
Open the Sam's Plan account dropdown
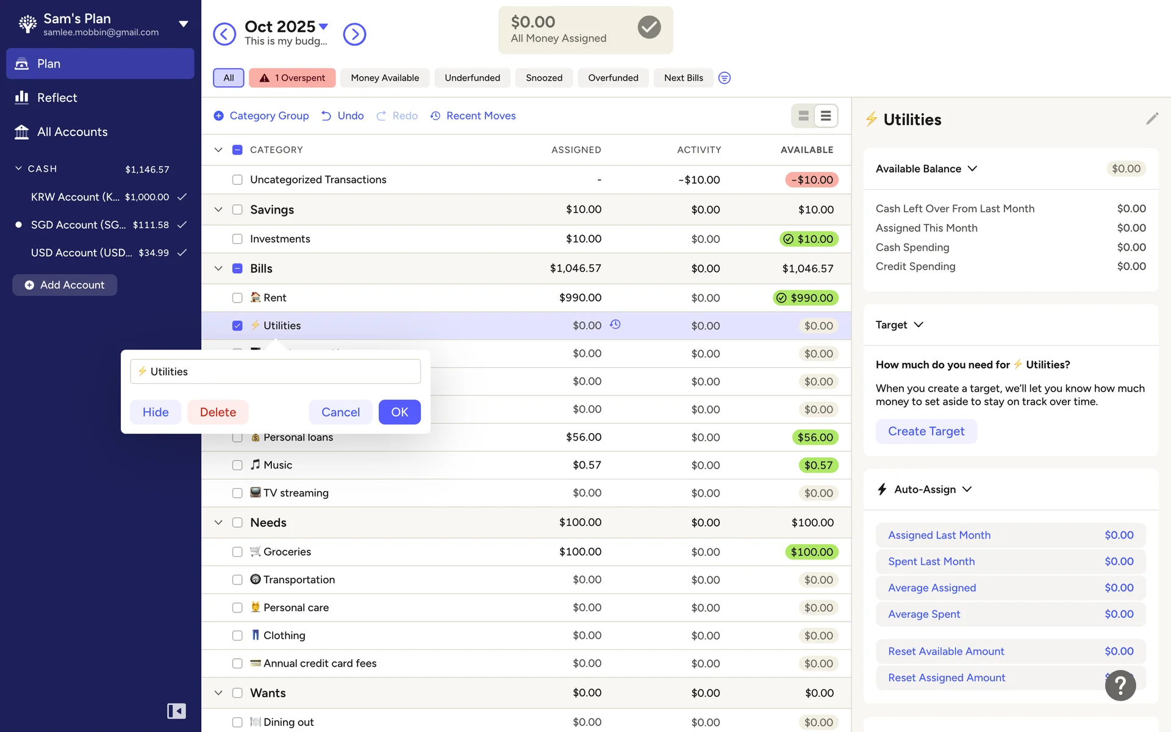click(183, 24)
